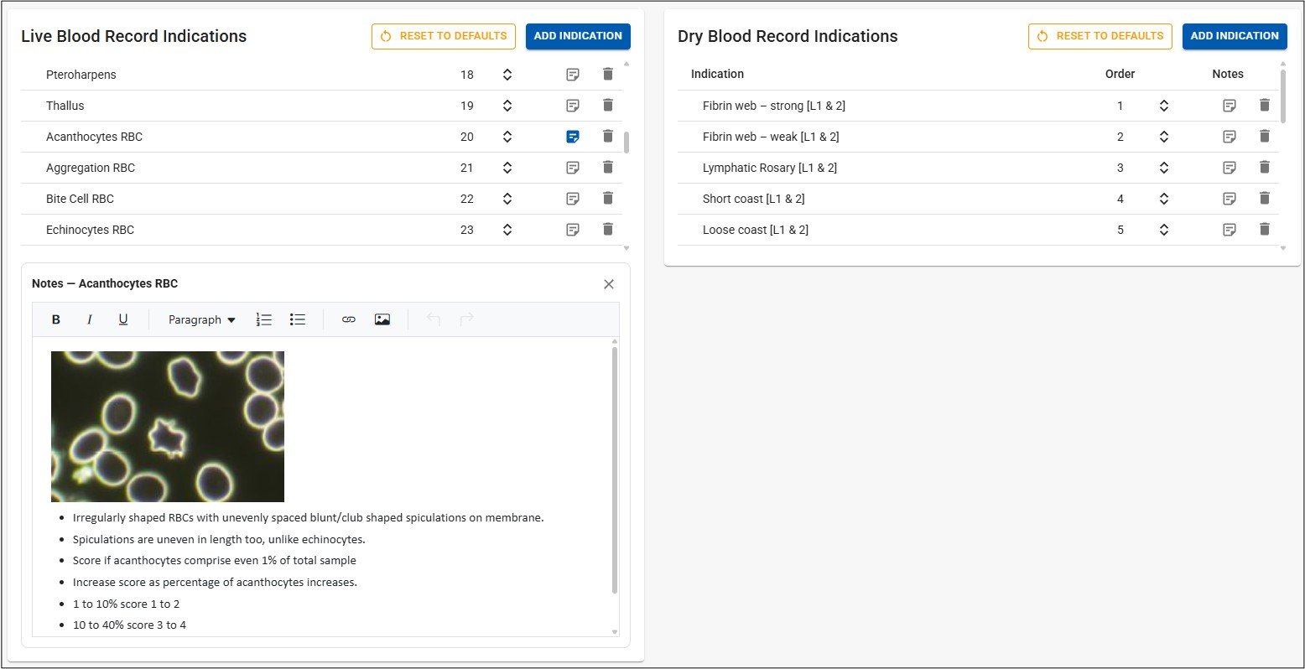Open notes for Echinocytes RBC
The width and height of the screenshot is (1305, 669).
[573, 230]
